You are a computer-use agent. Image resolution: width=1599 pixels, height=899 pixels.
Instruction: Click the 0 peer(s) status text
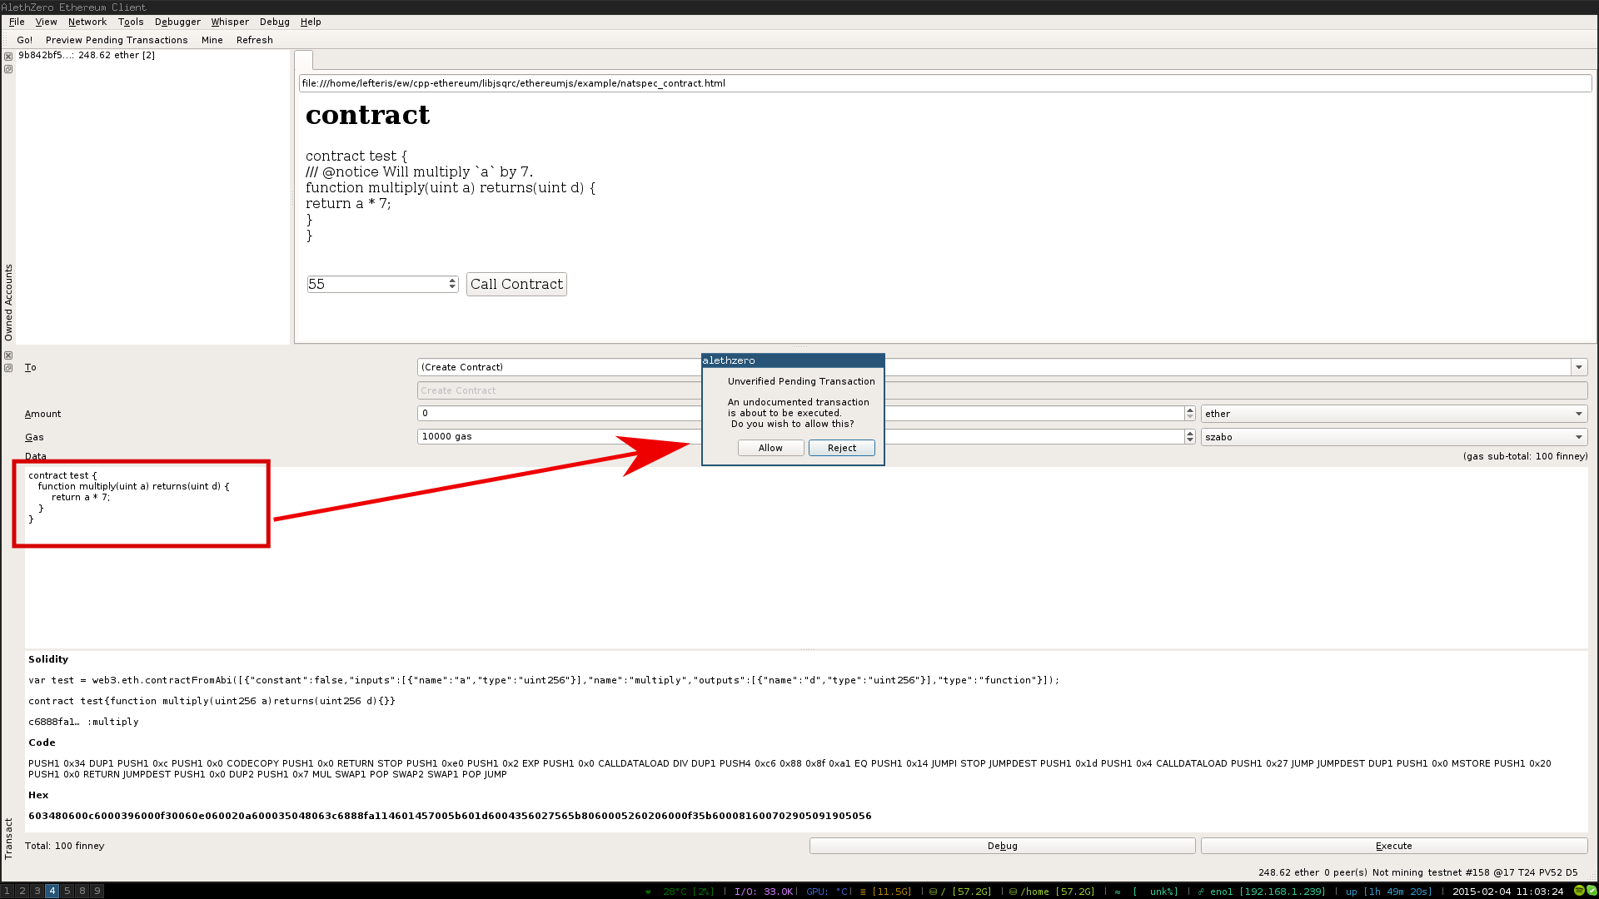click(x=1344, y=872)
